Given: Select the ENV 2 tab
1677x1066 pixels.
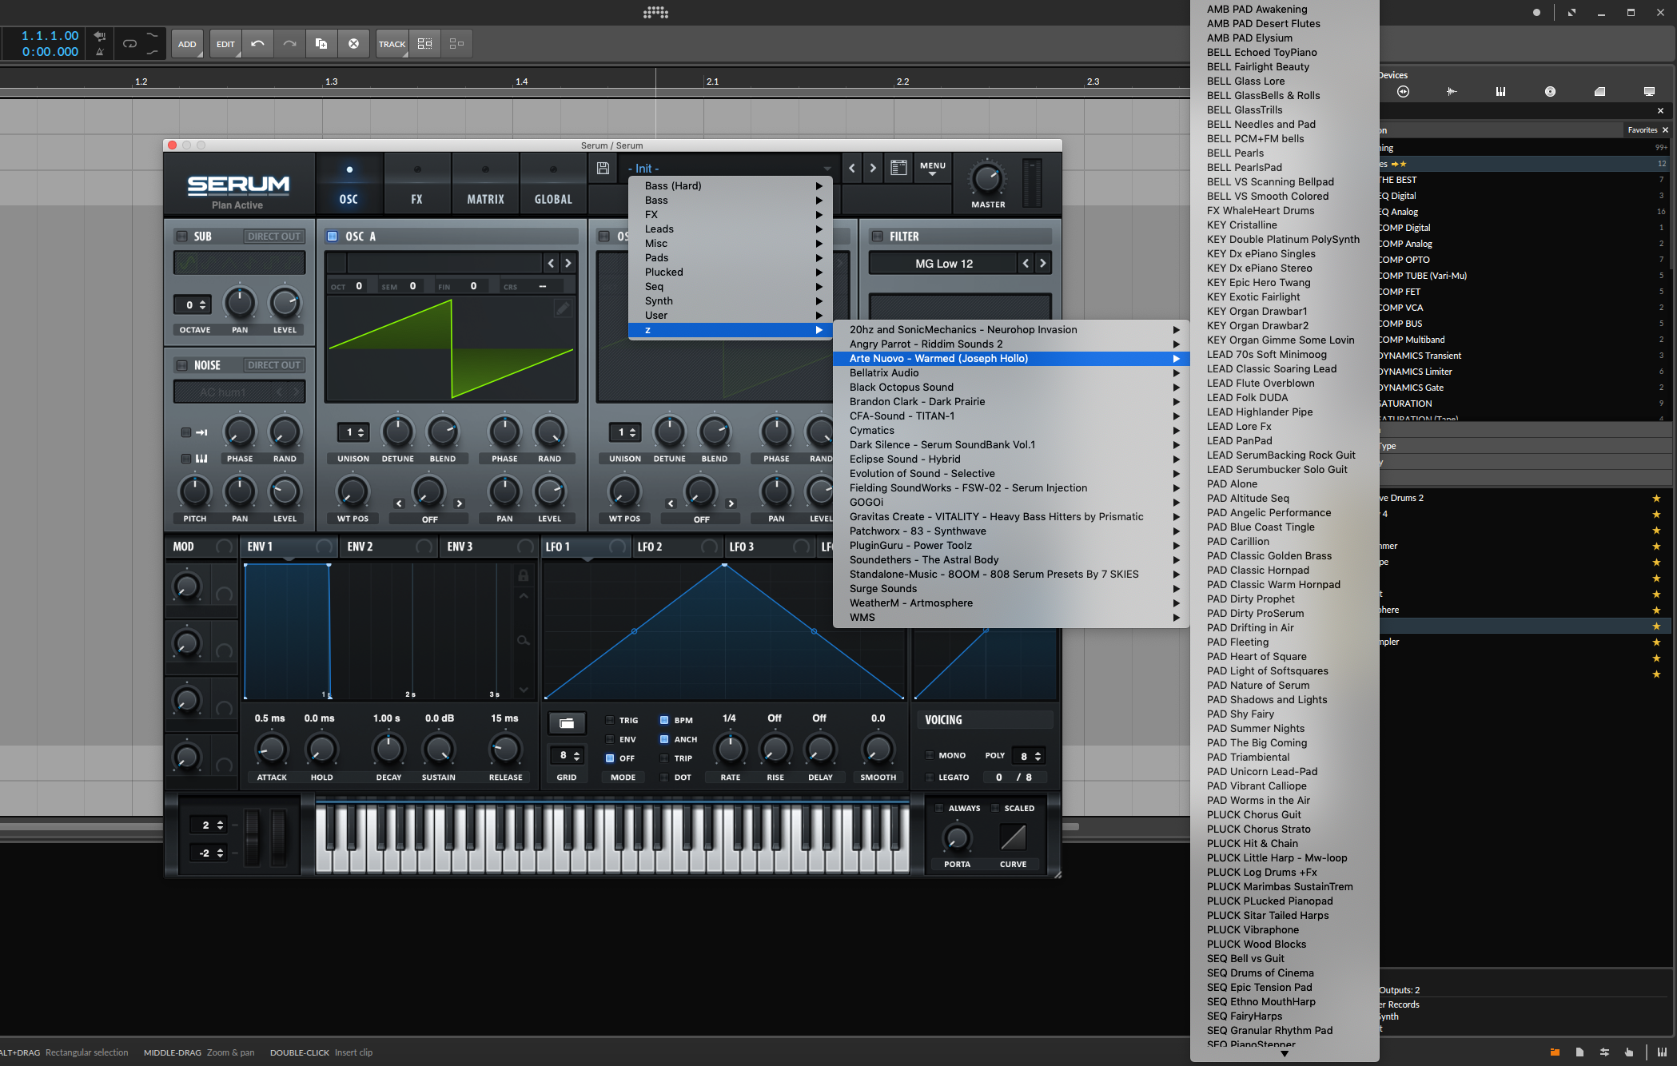Looking at the screenshot, I should point(388,547).
